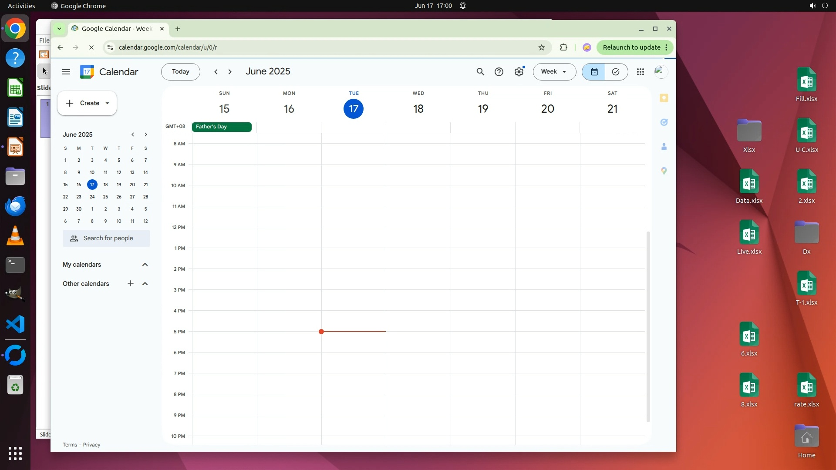Open the Week view dropdown
This screenshot has height=470, width=836.
(554, 72)
